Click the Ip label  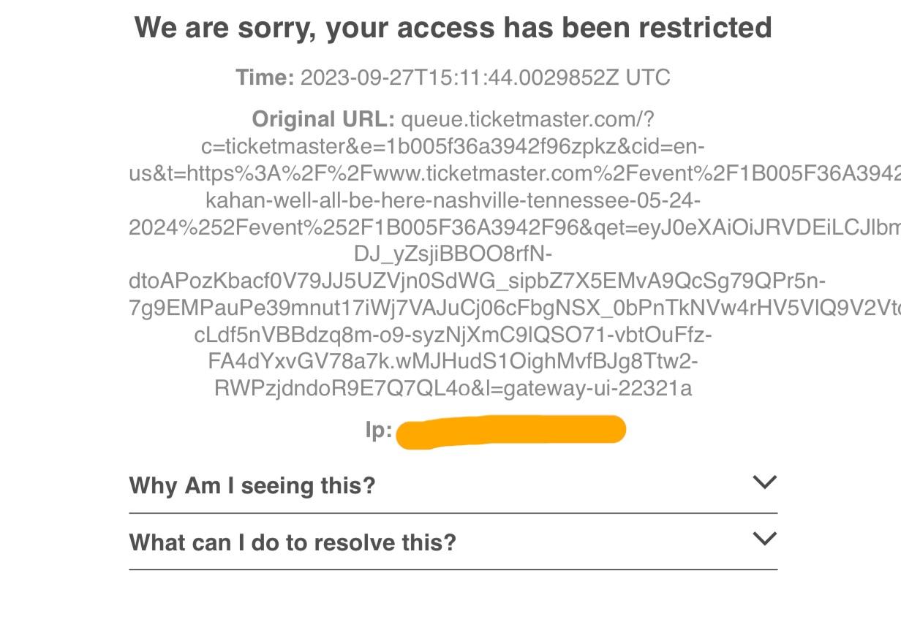tap(380, 429)
